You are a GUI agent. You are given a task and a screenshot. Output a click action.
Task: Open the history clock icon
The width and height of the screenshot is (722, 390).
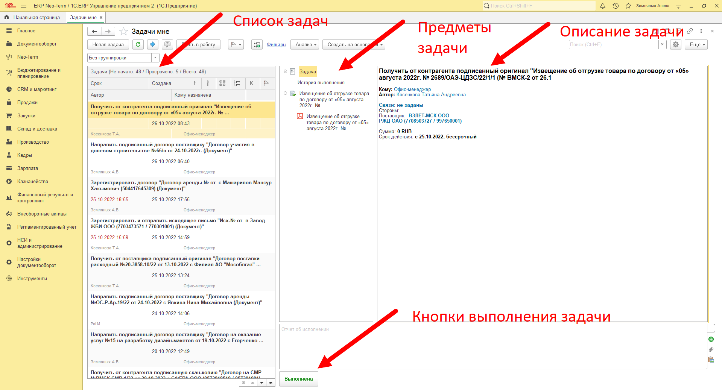[616, 6]
